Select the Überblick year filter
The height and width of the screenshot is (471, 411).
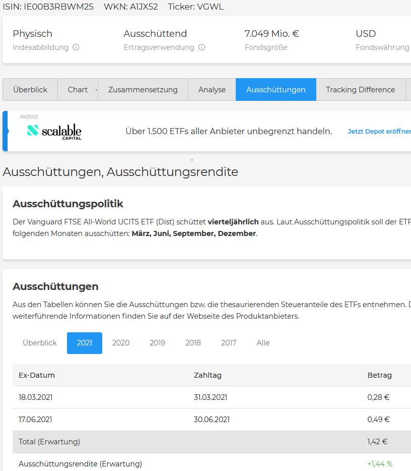pyautogui.click(x=40, y=343)
